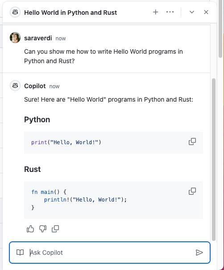Send the message with the arrow icon
Image resolution: width=224 pixels, height=270 pixels.
tap(199, 253)
